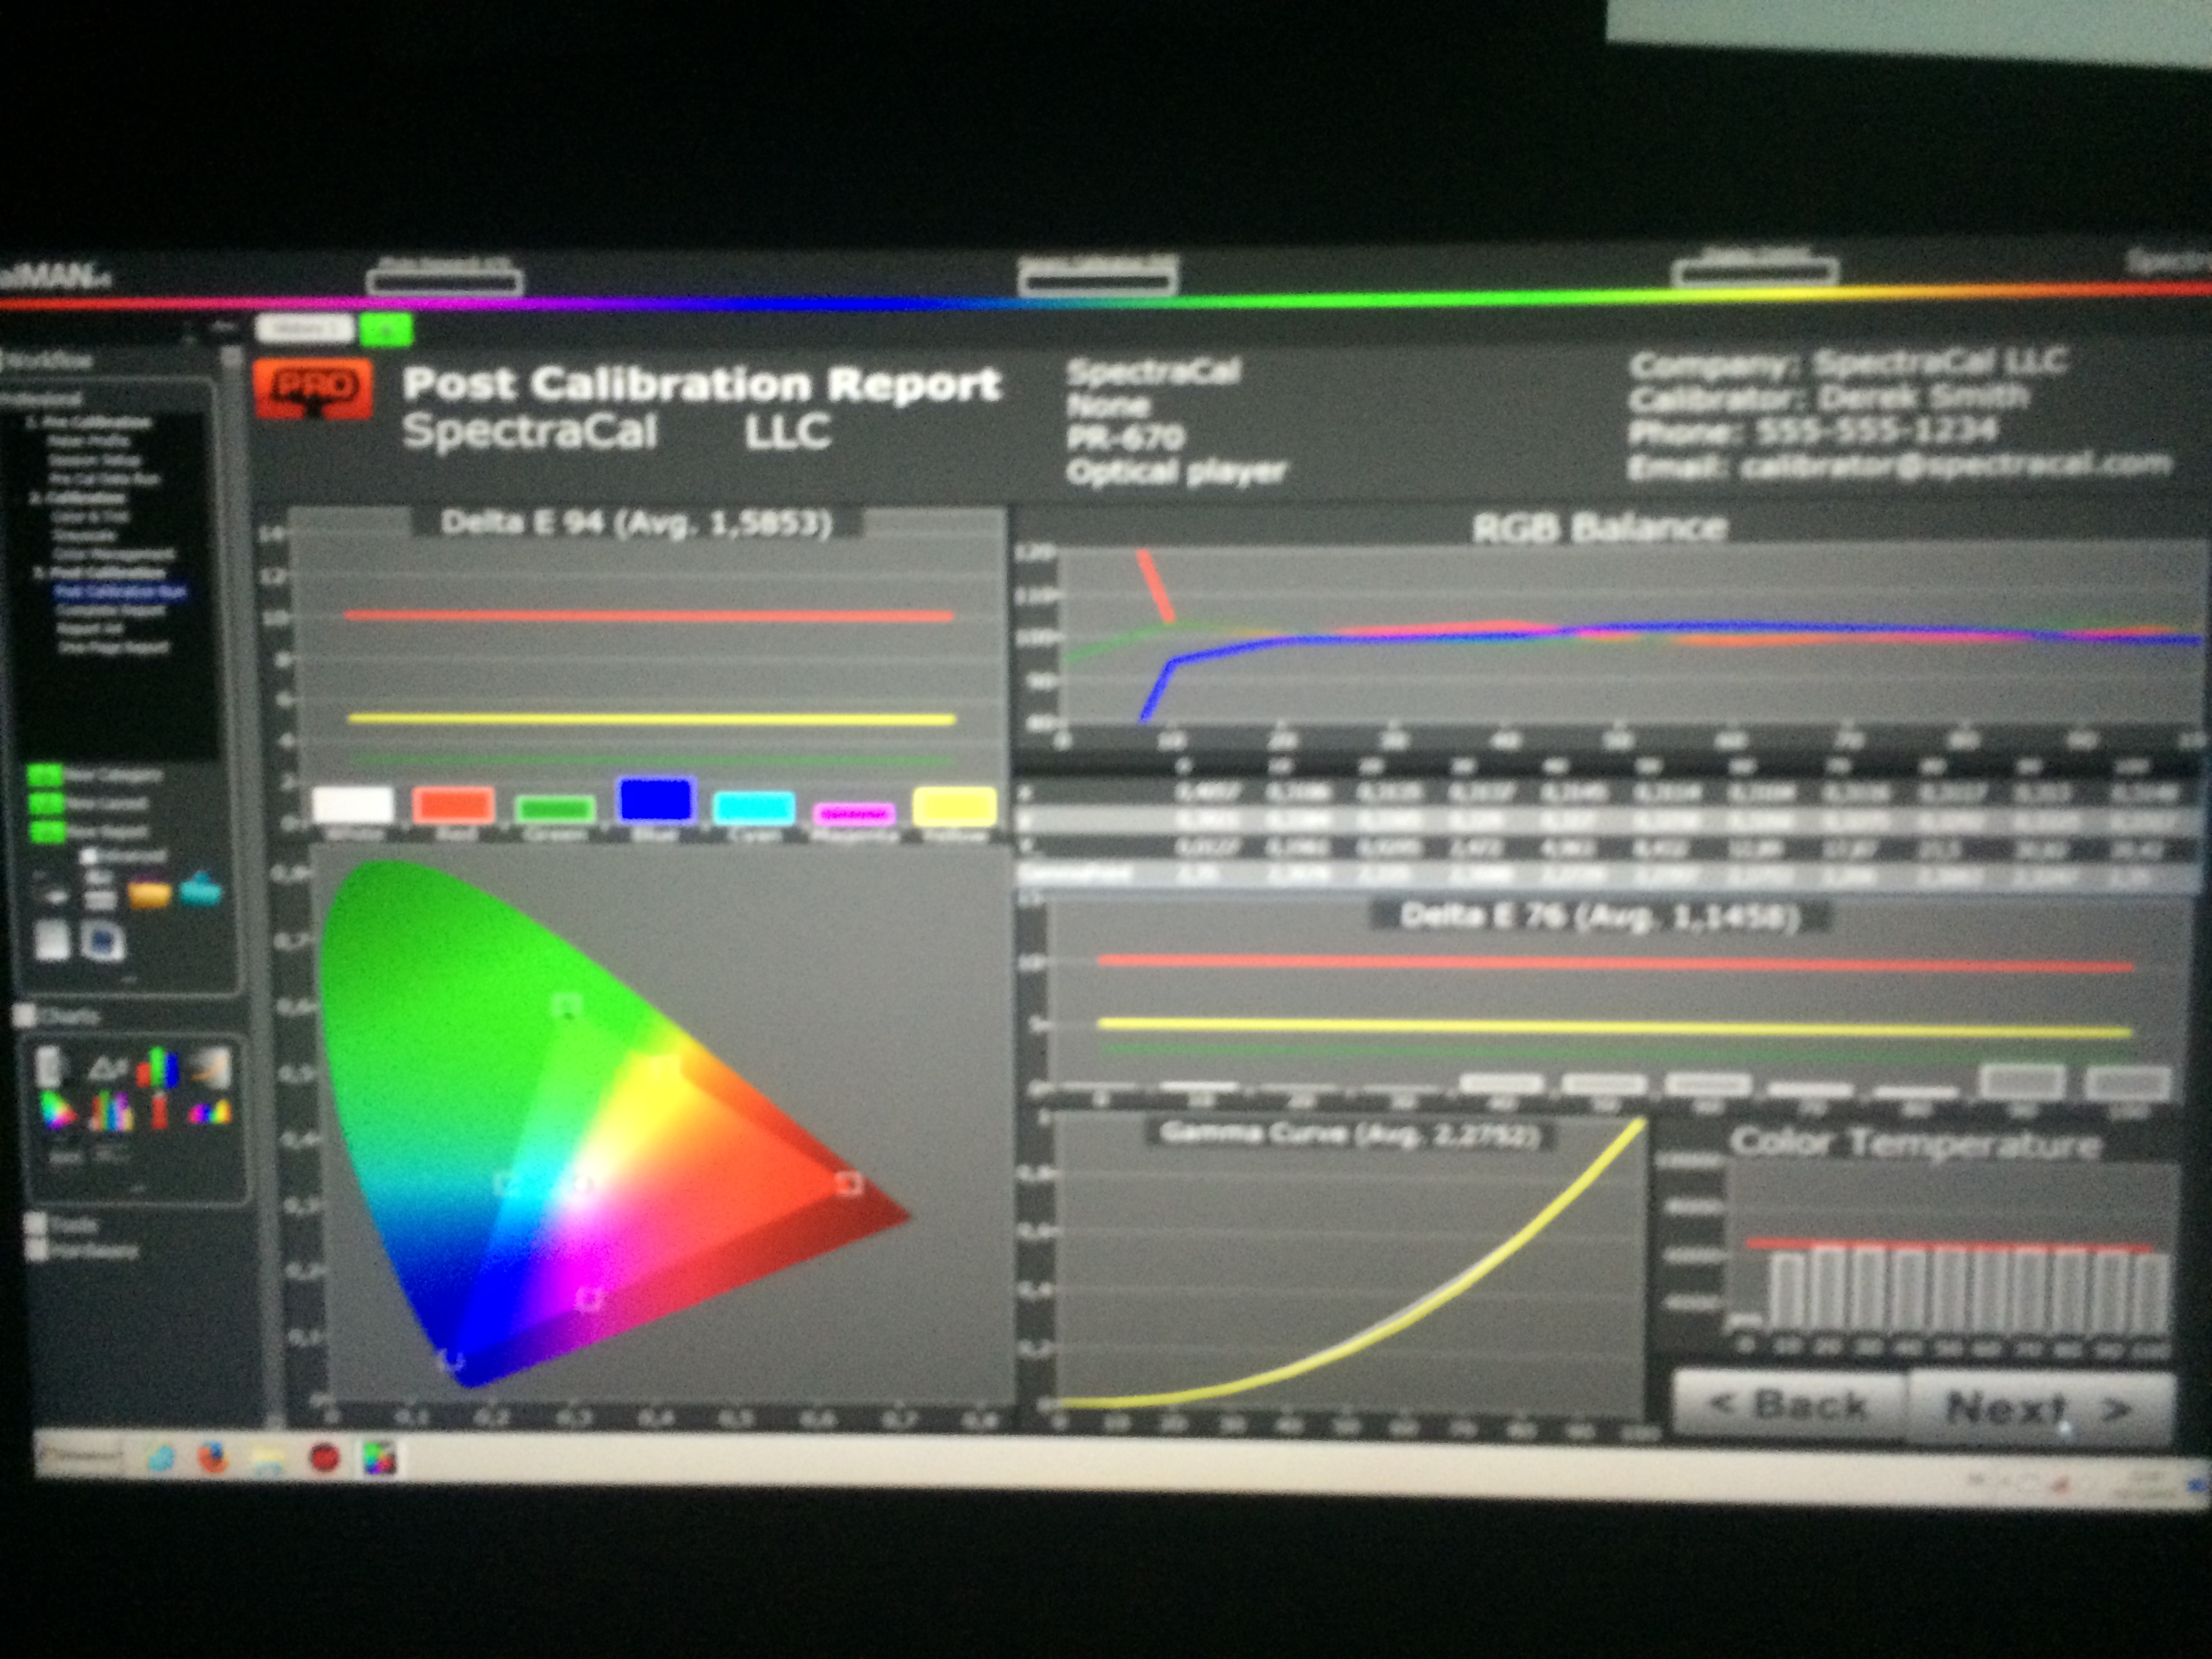Click the magenta secondary point on the CIE diagram
This screenshot has height=1659, width=2212.
[x=590, y=1299]
